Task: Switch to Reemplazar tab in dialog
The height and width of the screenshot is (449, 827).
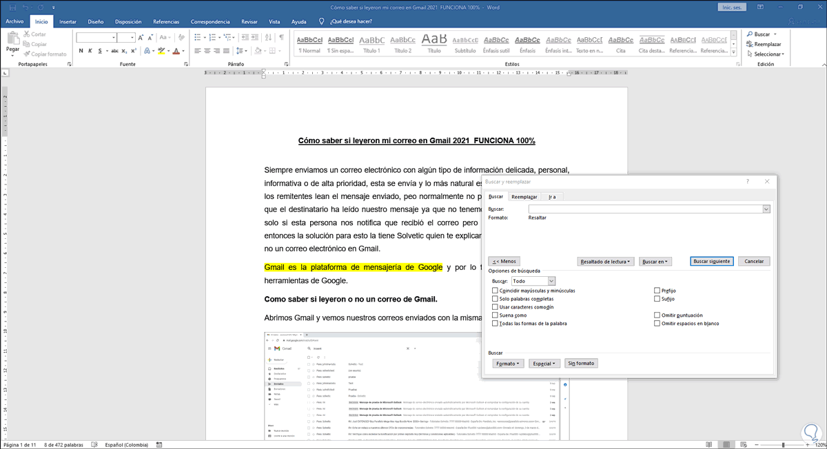Action: pyautogui.click(x=524, y=197)
